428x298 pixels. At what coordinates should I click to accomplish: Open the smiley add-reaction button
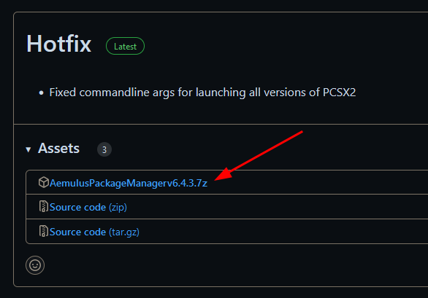point(35,265)
